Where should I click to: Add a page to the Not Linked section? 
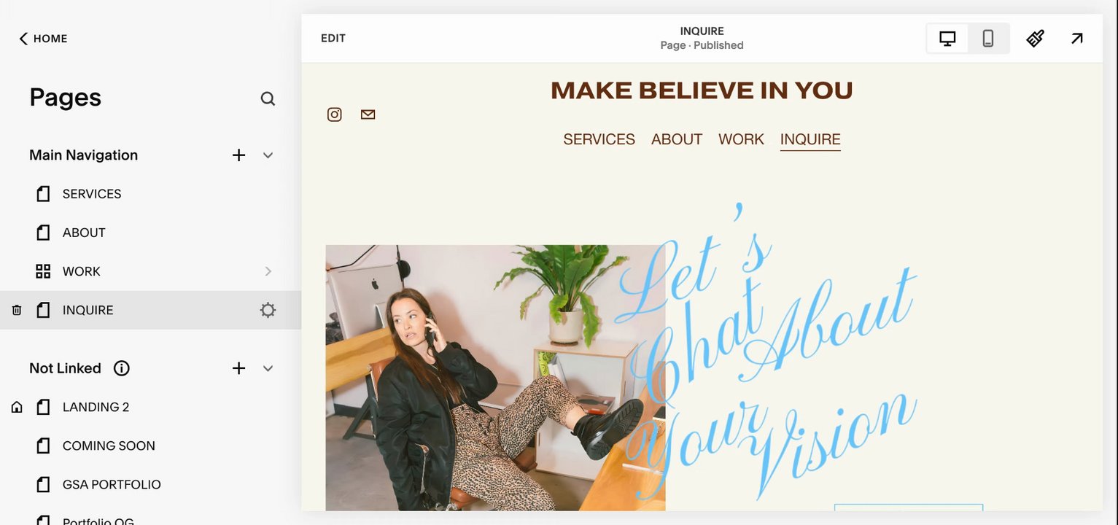tap(238, 368)
